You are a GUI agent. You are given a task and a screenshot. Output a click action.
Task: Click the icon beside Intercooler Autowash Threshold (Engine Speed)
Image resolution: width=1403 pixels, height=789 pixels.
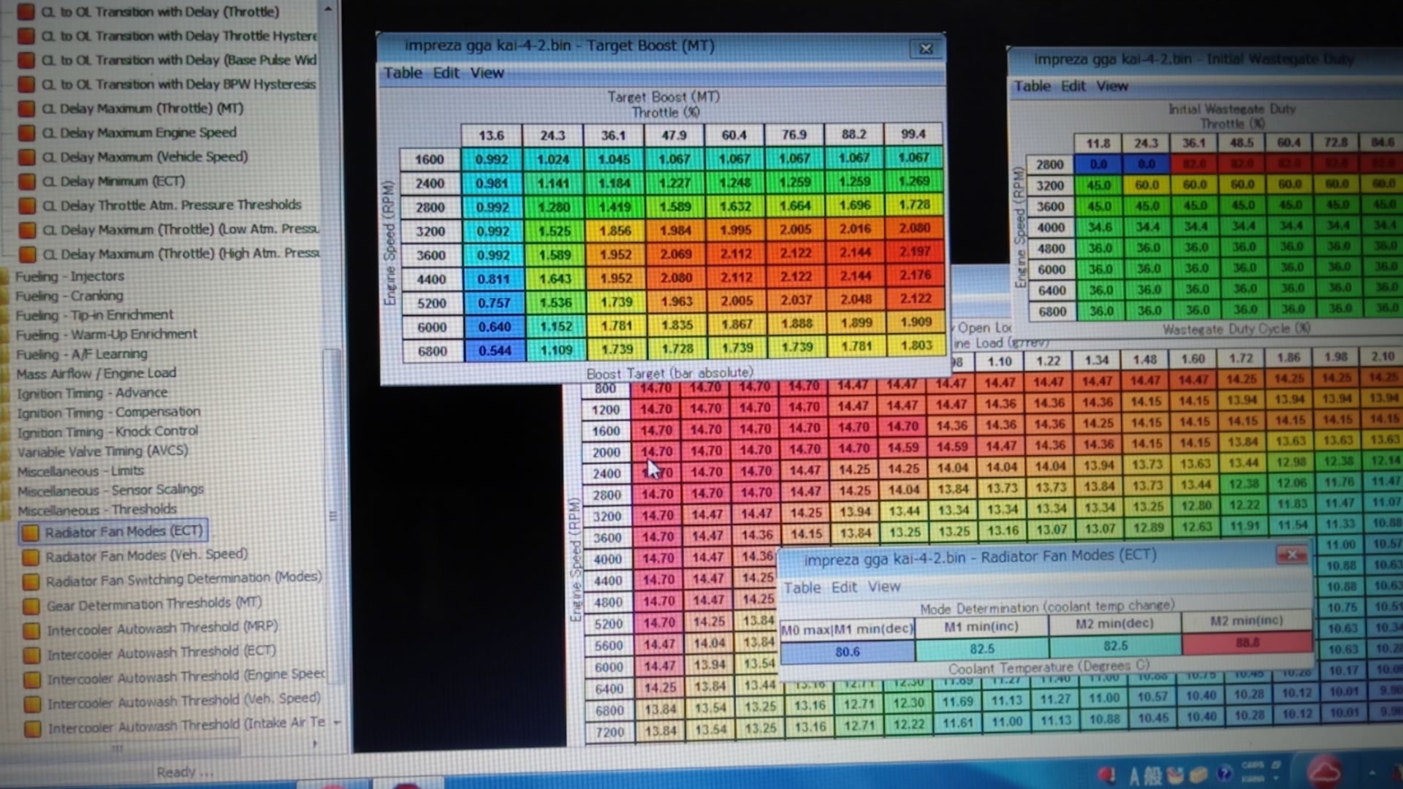[x=31, y=679]
